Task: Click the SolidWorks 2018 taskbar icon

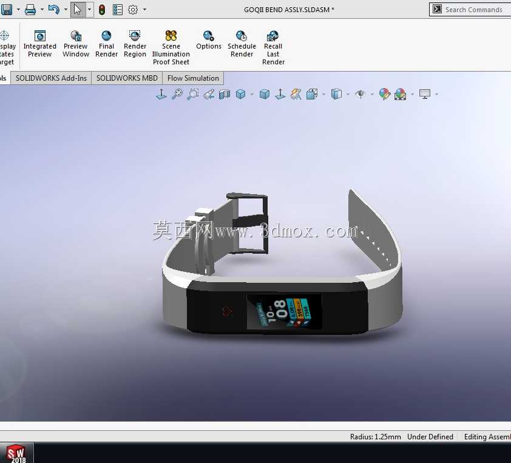Action: pyautogui.click(x=16, y=453)
